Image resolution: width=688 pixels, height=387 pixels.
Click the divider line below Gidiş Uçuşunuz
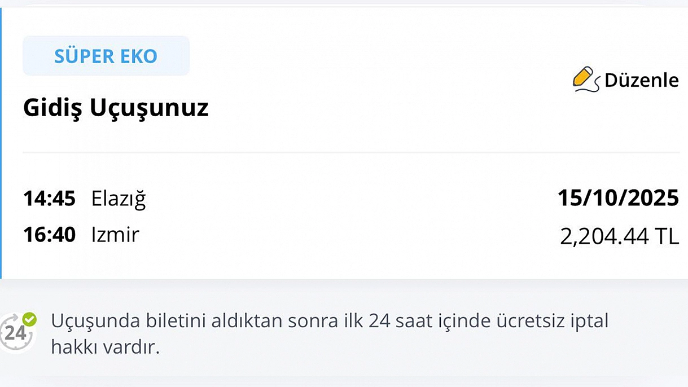350,152
